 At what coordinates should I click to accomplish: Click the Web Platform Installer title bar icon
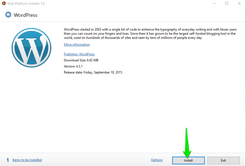[4, 3]
